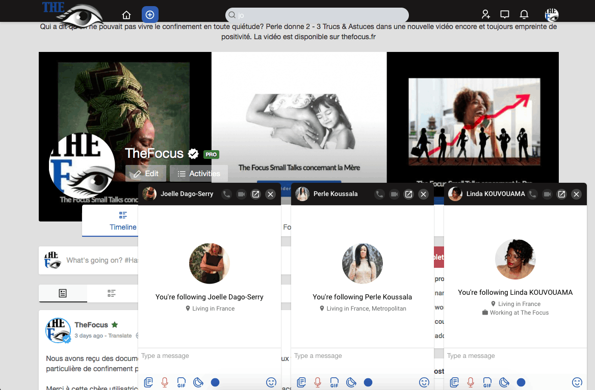Start voice call with Linda KOUVOUAMA
The image size is (595, 390).
point(533,194)
